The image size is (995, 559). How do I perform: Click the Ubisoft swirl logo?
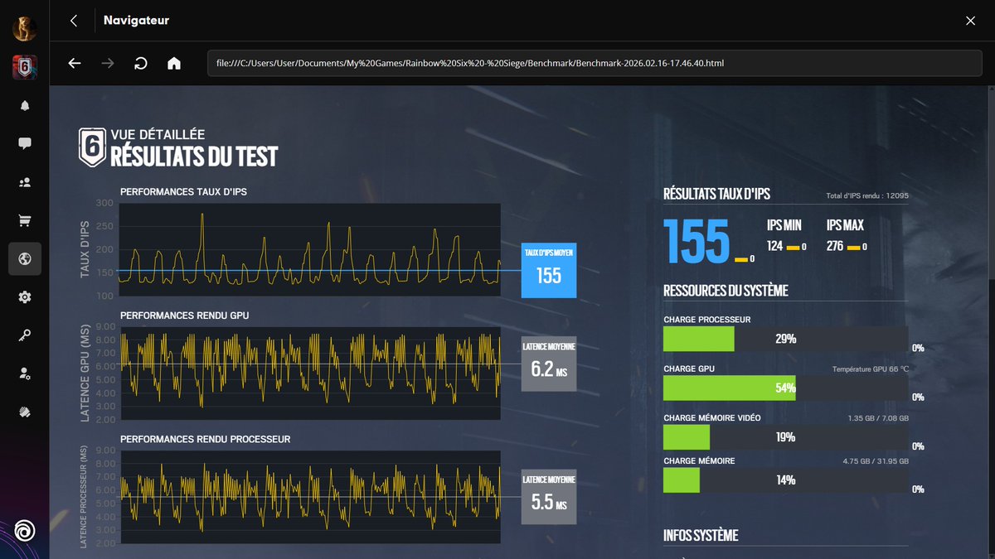[x=25, y=530]
